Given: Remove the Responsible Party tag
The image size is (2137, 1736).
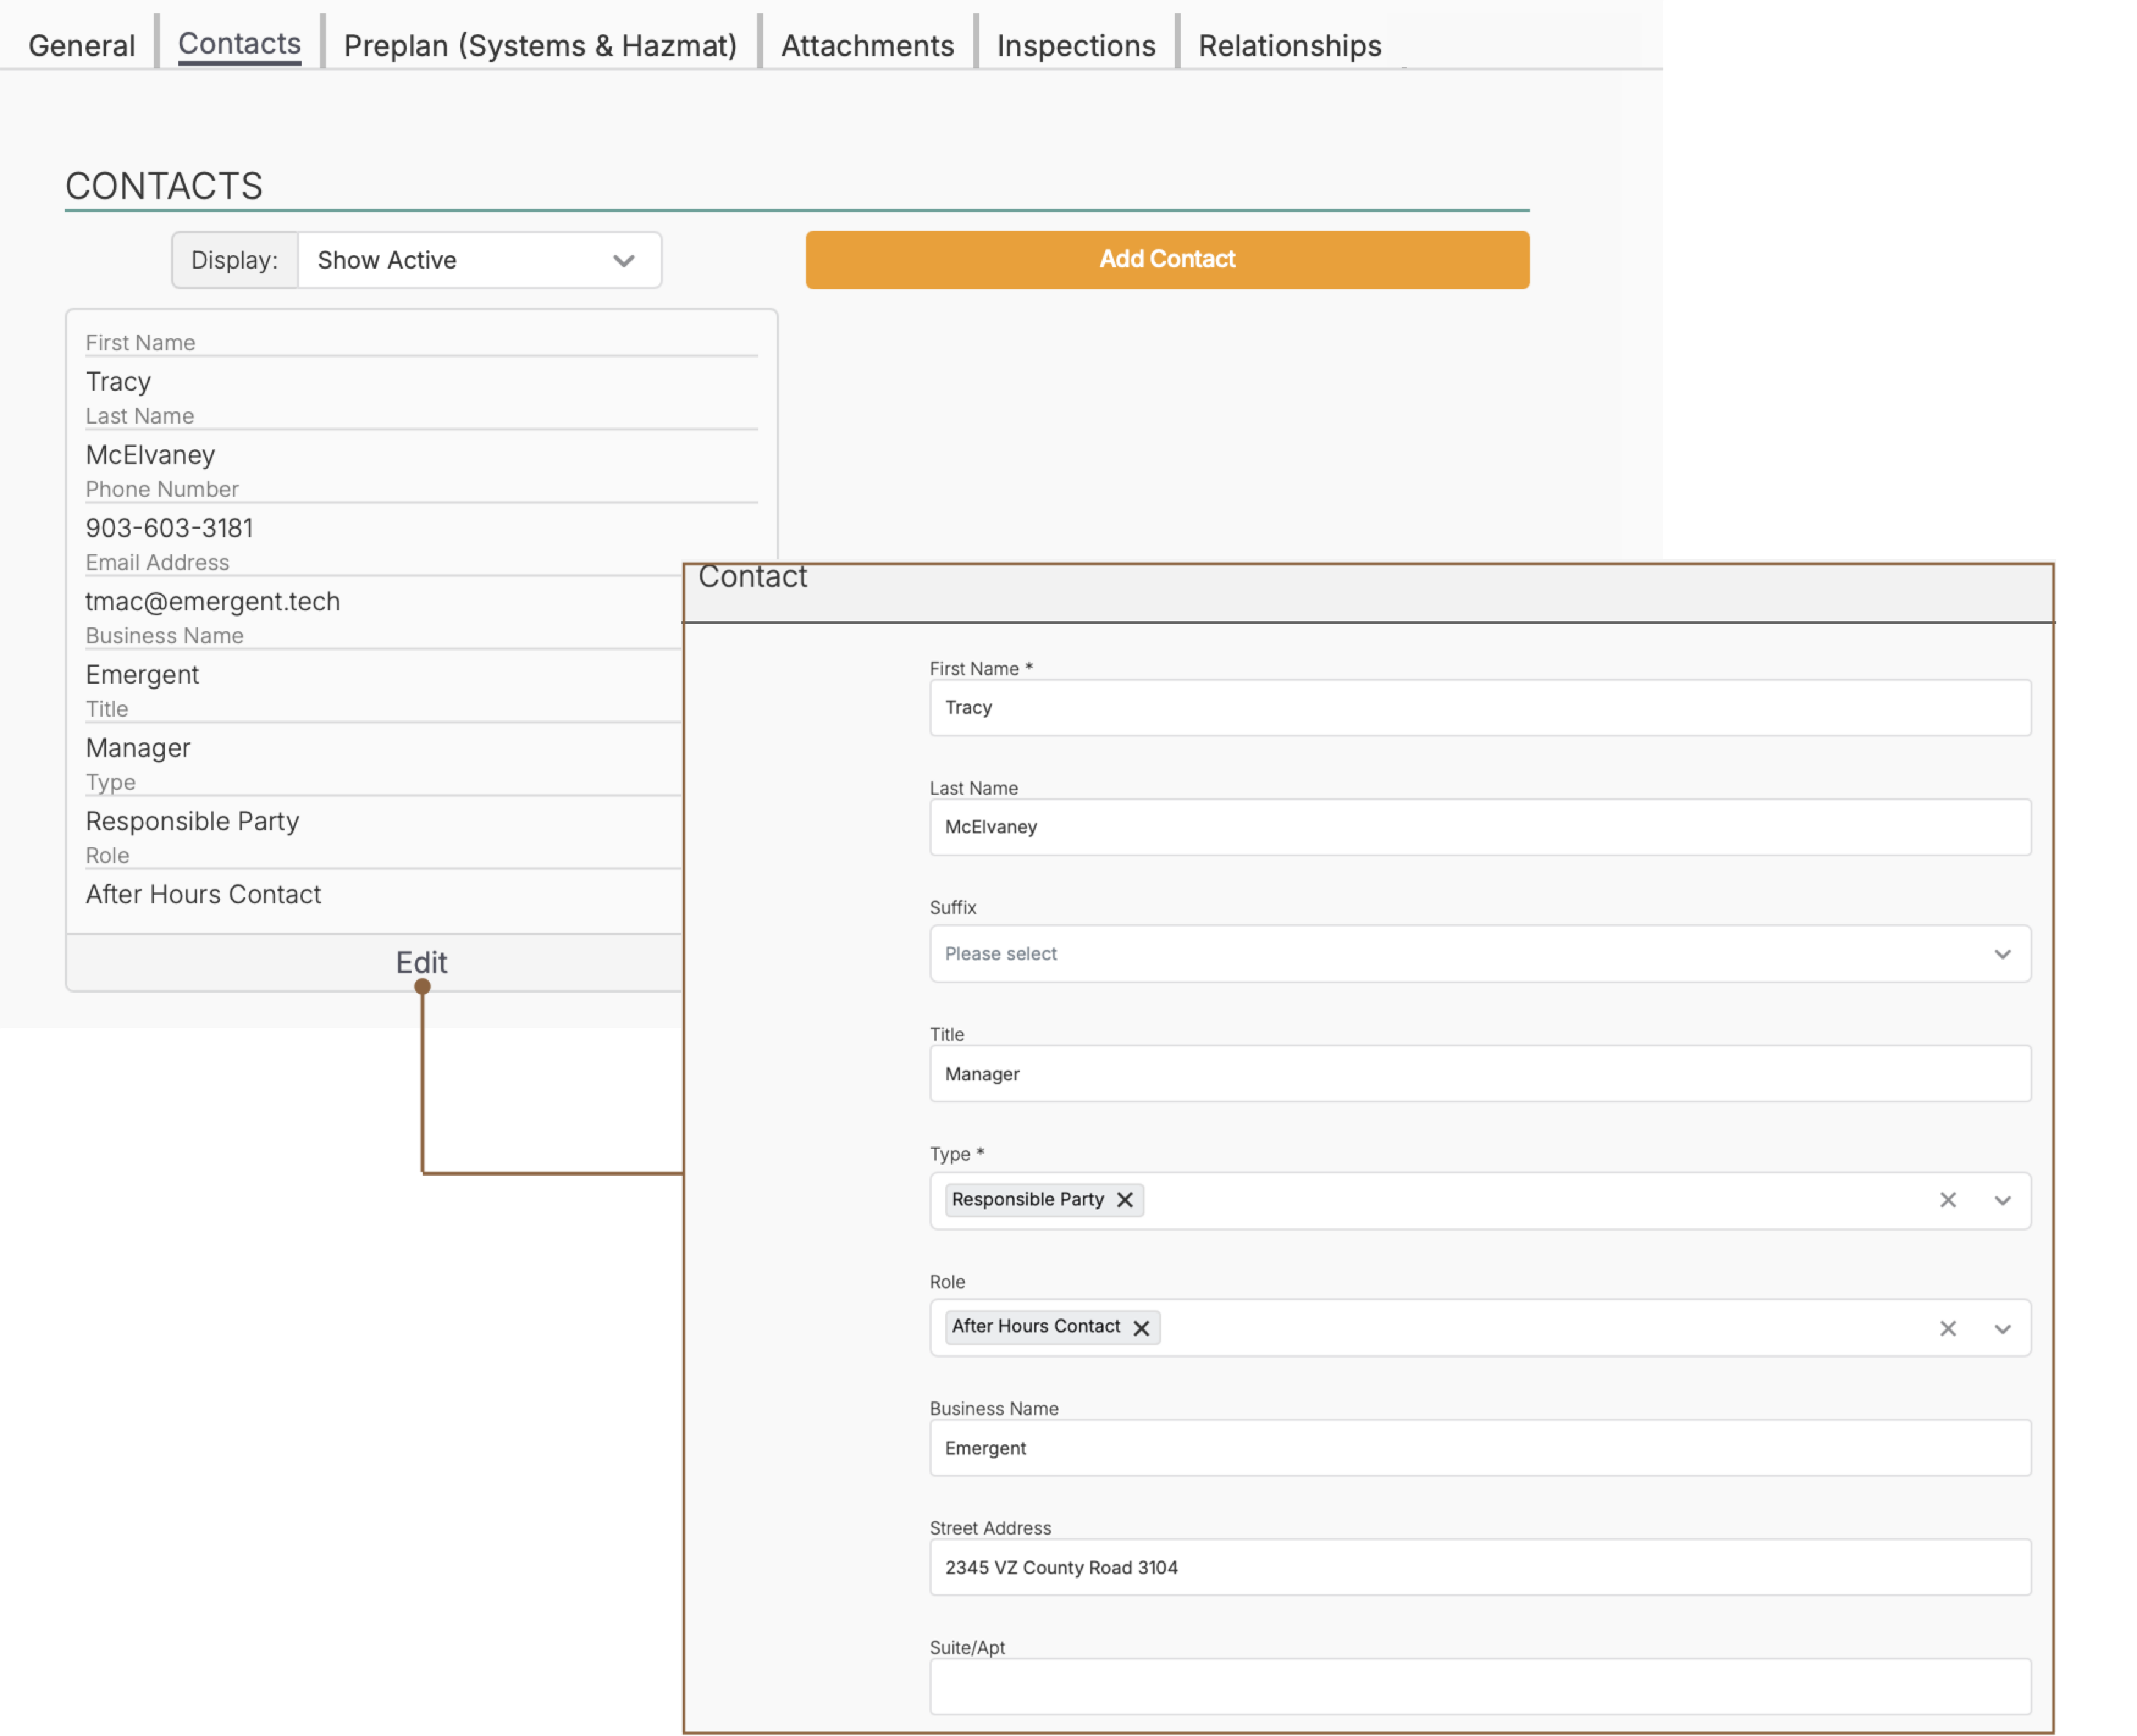Looking at the screenshot, I should tap(1125, 1200).
